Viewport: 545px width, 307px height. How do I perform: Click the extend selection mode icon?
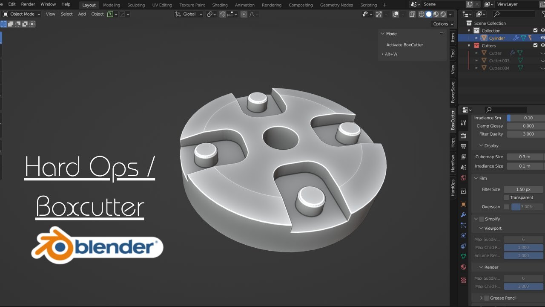coord(11,24)
